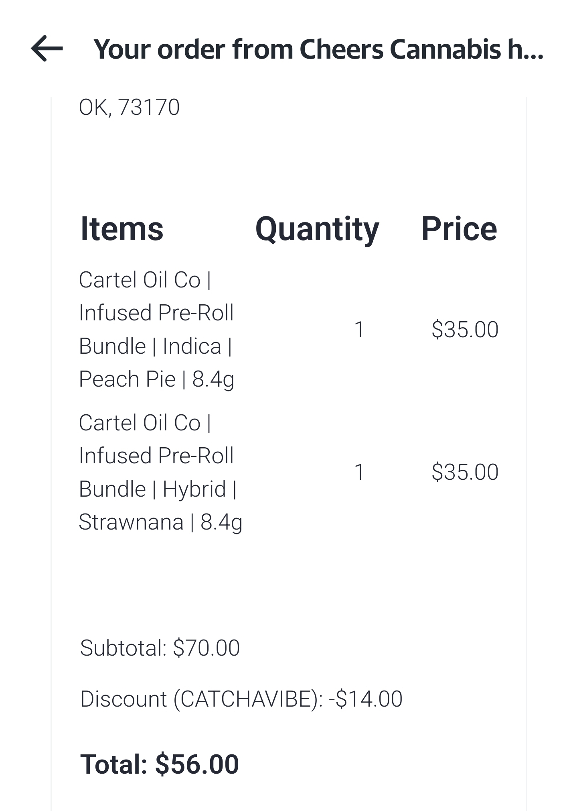Tap the $35.00 price for Strawnana bundle
Image resolution: width=577 pixels, height=811 pixels.
[465, 472]
